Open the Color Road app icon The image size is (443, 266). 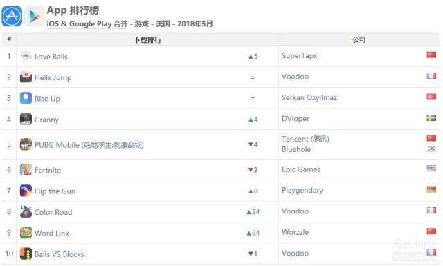(x=26, y=212)
